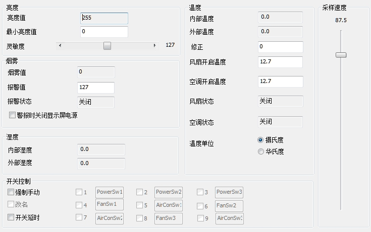Image resolution: width=371 pixels, height=232 pixels.
Task: Click the PowerSw2 name field
Action: tap(169, 192)
